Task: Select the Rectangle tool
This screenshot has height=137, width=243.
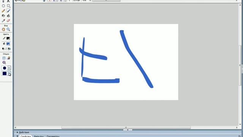Action: coord(8,6)
